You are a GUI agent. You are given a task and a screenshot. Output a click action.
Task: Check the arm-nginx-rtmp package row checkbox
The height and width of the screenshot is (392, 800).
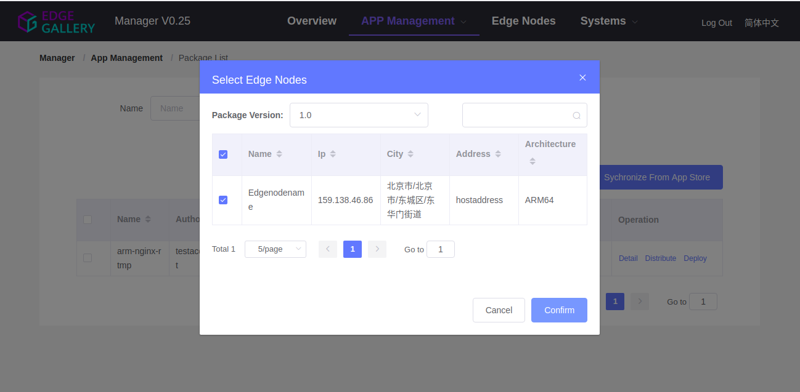[88, 258]
